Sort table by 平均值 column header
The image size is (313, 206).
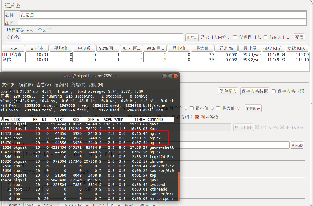point(61,48)
